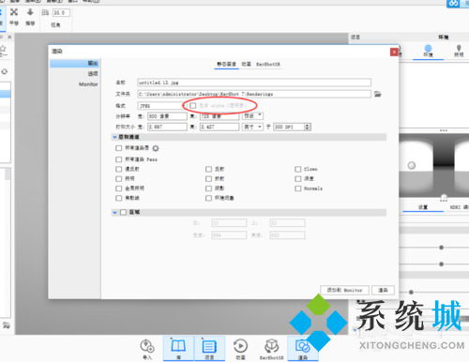Click the Import icon in bottom toolbar

(147, 349)
